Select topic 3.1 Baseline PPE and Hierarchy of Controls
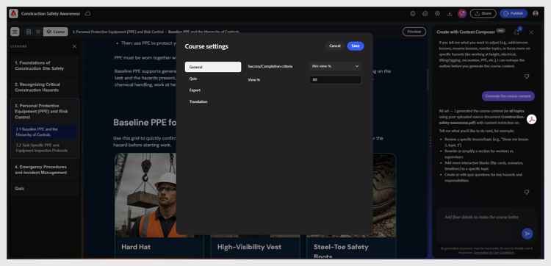 tap(44, 132)
